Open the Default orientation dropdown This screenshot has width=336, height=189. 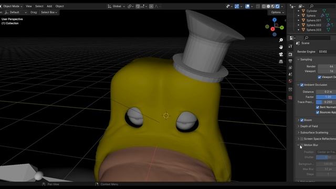[16, 13]
